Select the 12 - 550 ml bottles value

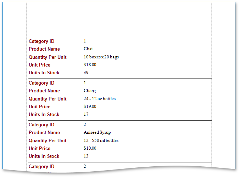pyautogui.click(x=101, y=140)
